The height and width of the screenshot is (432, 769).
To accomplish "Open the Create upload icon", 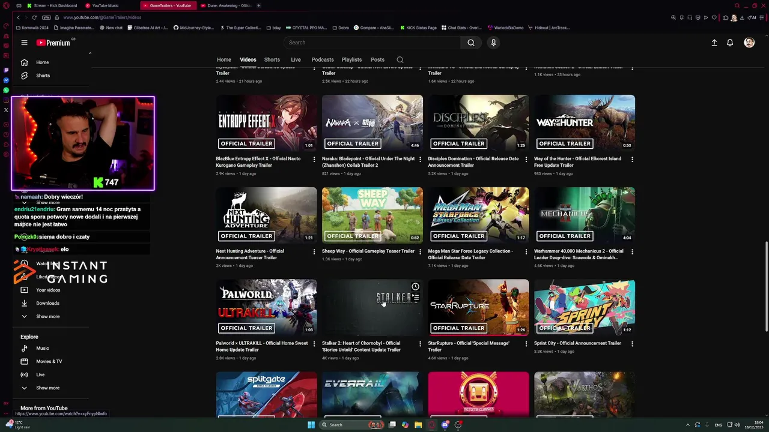I will (714, 43).
